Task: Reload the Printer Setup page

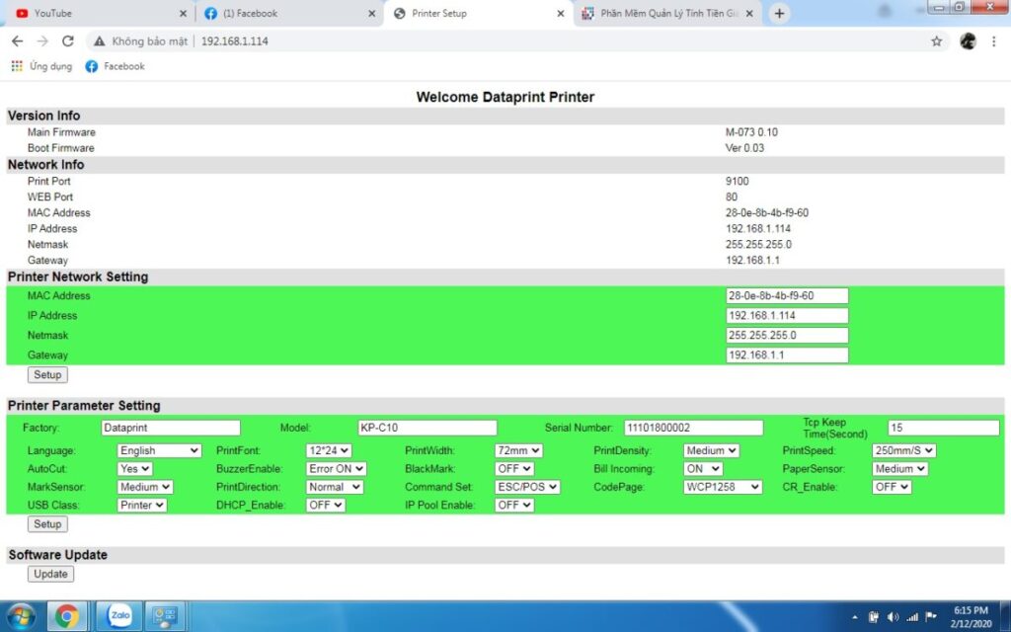Action: 68,41
